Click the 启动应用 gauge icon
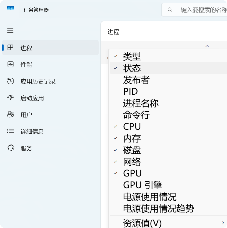Viewport: 227px width, 228px height. click(x=11, y=97)
